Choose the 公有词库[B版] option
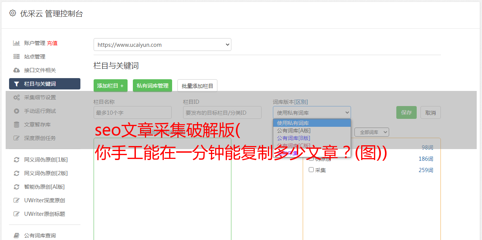Screen dimensions: 482x240 (312, 138)
